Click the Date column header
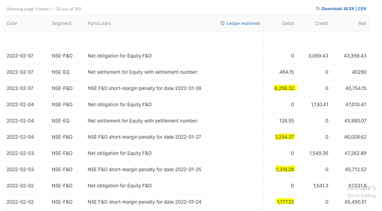The width and height of the screenshot is (382, 211). tap(12, 23)
